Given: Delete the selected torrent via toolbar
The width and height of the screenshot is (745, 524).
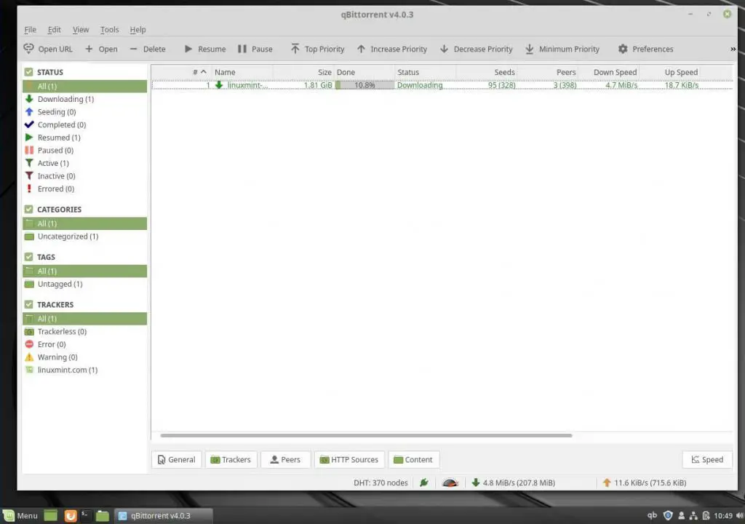Looking at the screenshot, I should click(148, 49).
